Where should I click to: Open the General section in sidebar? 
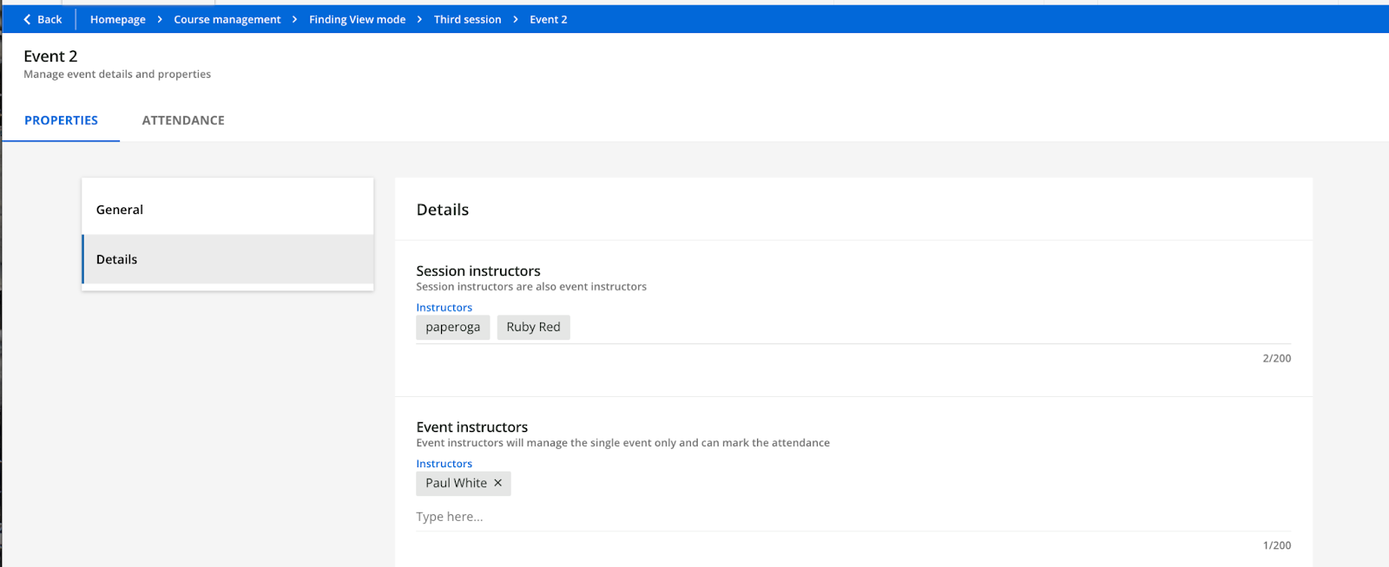[227, 210]
